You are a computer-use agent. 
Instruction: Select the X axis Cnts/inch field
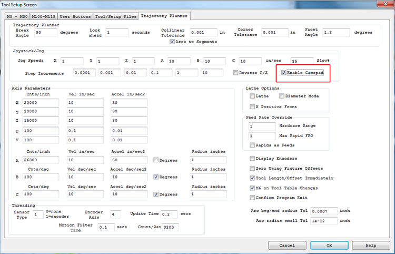(40, 102)
